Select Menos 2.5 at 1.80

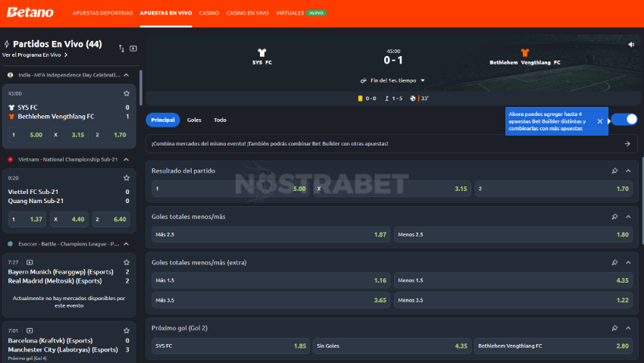(x=514, y=234)
